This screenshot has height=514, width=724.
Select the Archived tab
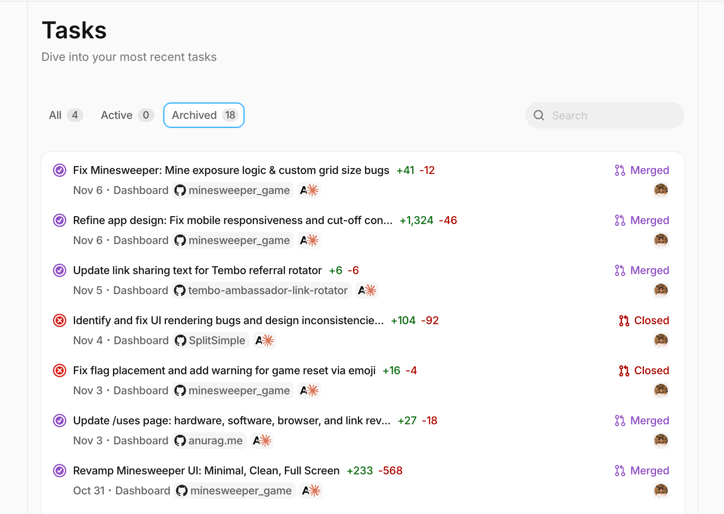click(x=204, y=115)
